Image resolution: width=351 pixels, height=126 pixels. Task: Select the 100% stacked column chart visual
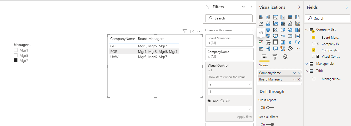(x=298, y=17)
